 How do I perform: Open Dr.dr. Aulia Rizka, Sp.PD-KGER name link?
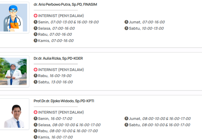click(x=58, y=58)
